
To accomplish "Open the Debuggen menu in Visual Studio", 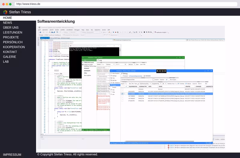I will (77, 30).
